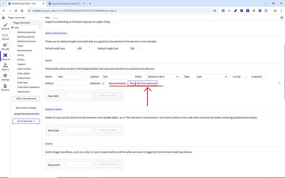Jump to General properties in tree
285x178 pixels.
(x=26, y=32)
